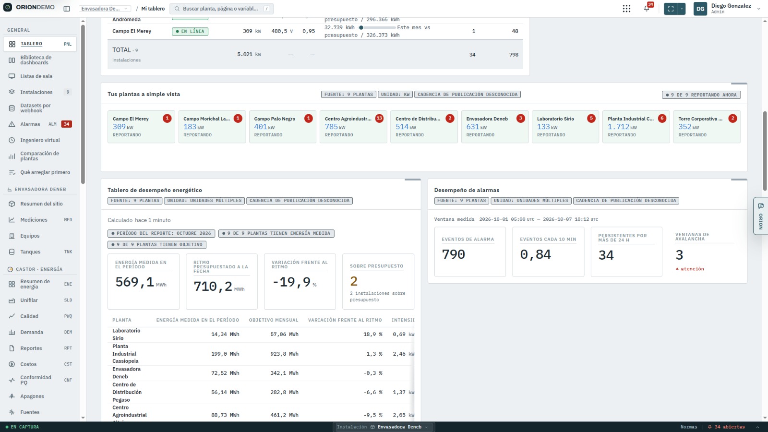Open Diego Gonzalez user menu
The width and height of the screenshot is (768, 432).
[x=728, y=9]
